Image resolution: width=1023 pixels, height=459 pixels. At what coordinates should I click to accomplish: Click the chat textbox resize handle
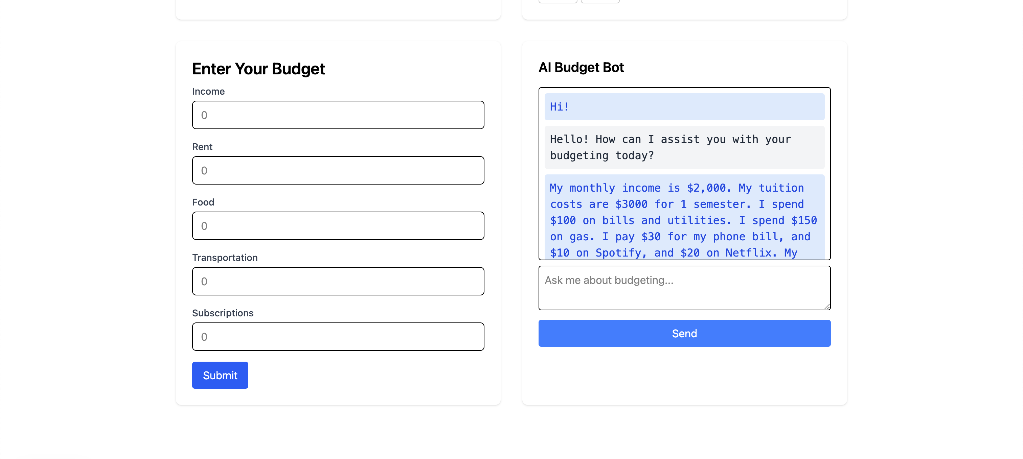[x=827, y=306]
